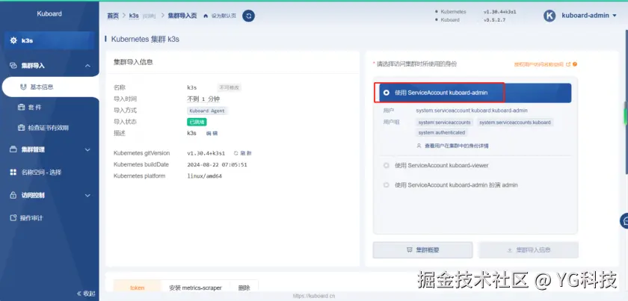Click the linux/amd64 platform value
Image resolution: width=628 pixels, height=301 pixels.
[x=204, y=176]
